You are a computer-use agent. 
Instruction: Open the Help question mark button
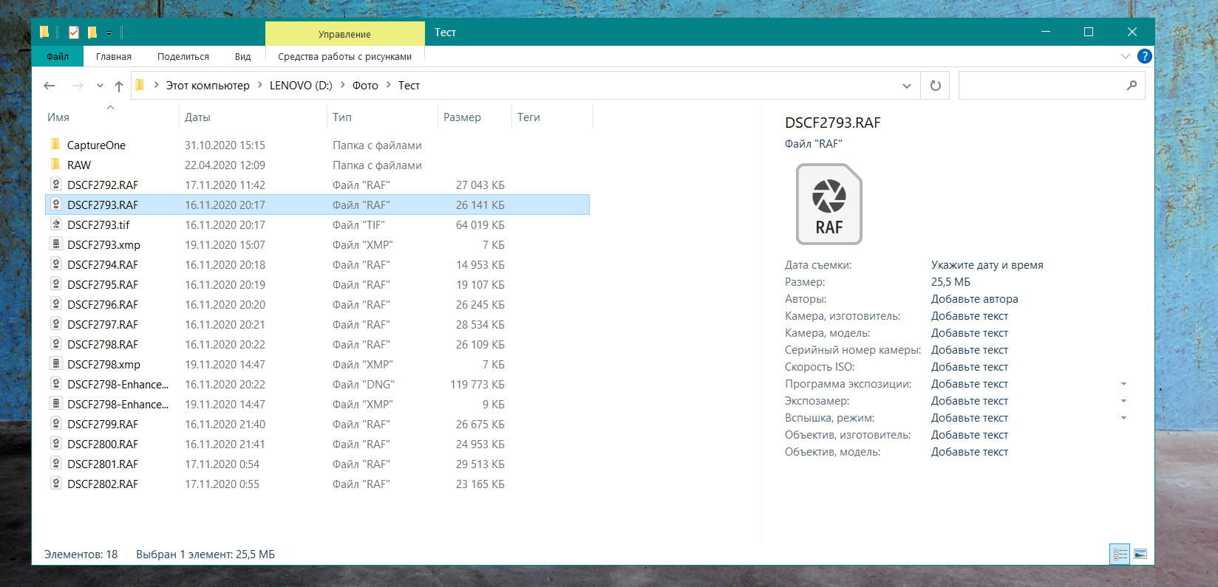tap(1144, 56)
